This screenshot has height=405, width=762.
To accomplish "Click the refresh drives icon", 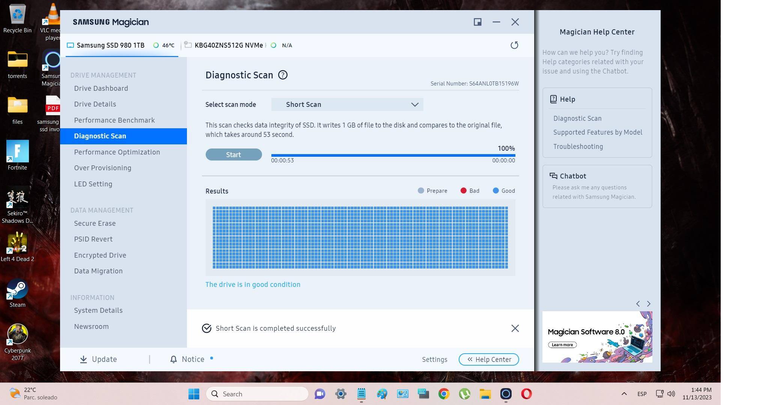I will point(514,45).
